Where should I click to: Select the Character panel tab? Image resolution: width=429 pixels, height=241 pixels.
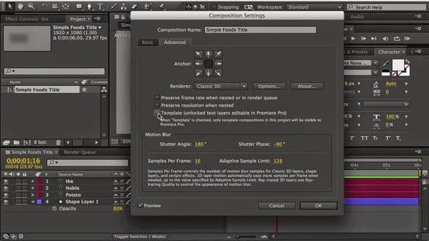[389, 52]
